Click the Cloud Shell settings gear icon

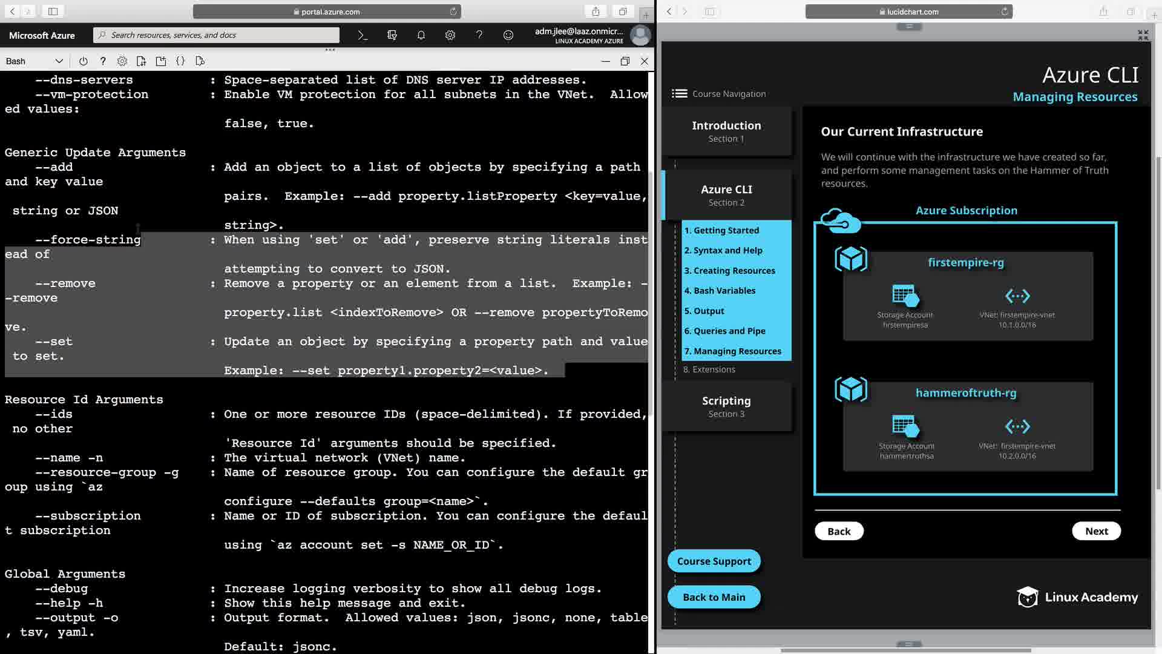coord(122,61)
